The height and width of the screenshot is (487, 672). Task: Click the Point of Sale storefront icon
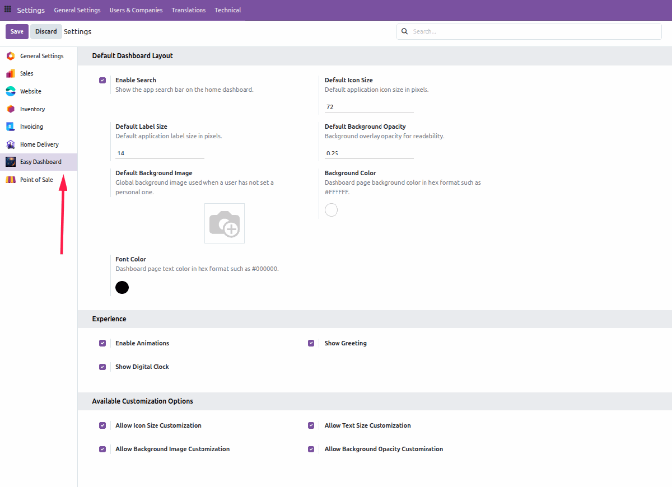tap(10, 180)
